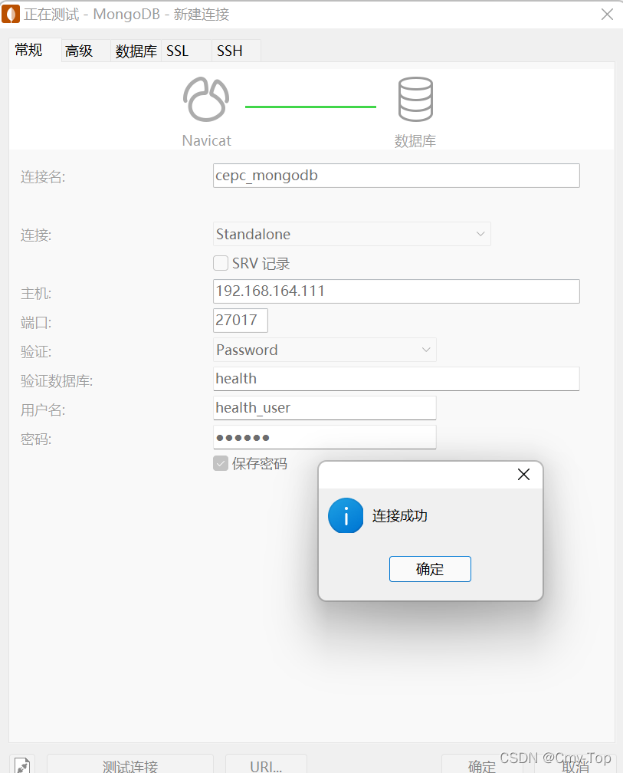Image resolution: width=623 pixels, height=773 pixels.
Task: Uncheck the 保存密码 checkbox
Action: click(x=221, y=463)
